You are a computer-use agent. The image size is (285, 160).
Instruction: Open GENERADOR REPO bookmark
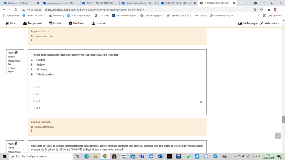(x=179, y=16)
